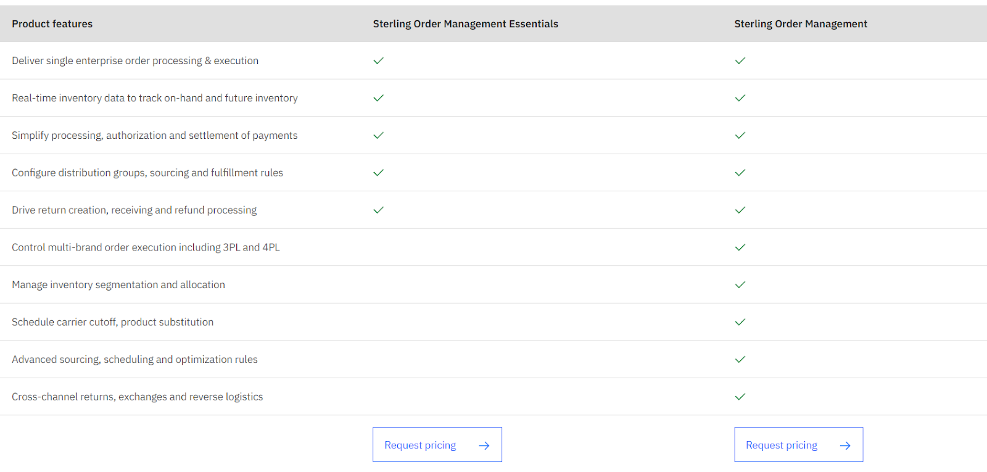Click checkmark for Schedule carrier cutoff row
The height and width of the screenshot is (472, 987).
pyautogui.click(x=740, y=322)
